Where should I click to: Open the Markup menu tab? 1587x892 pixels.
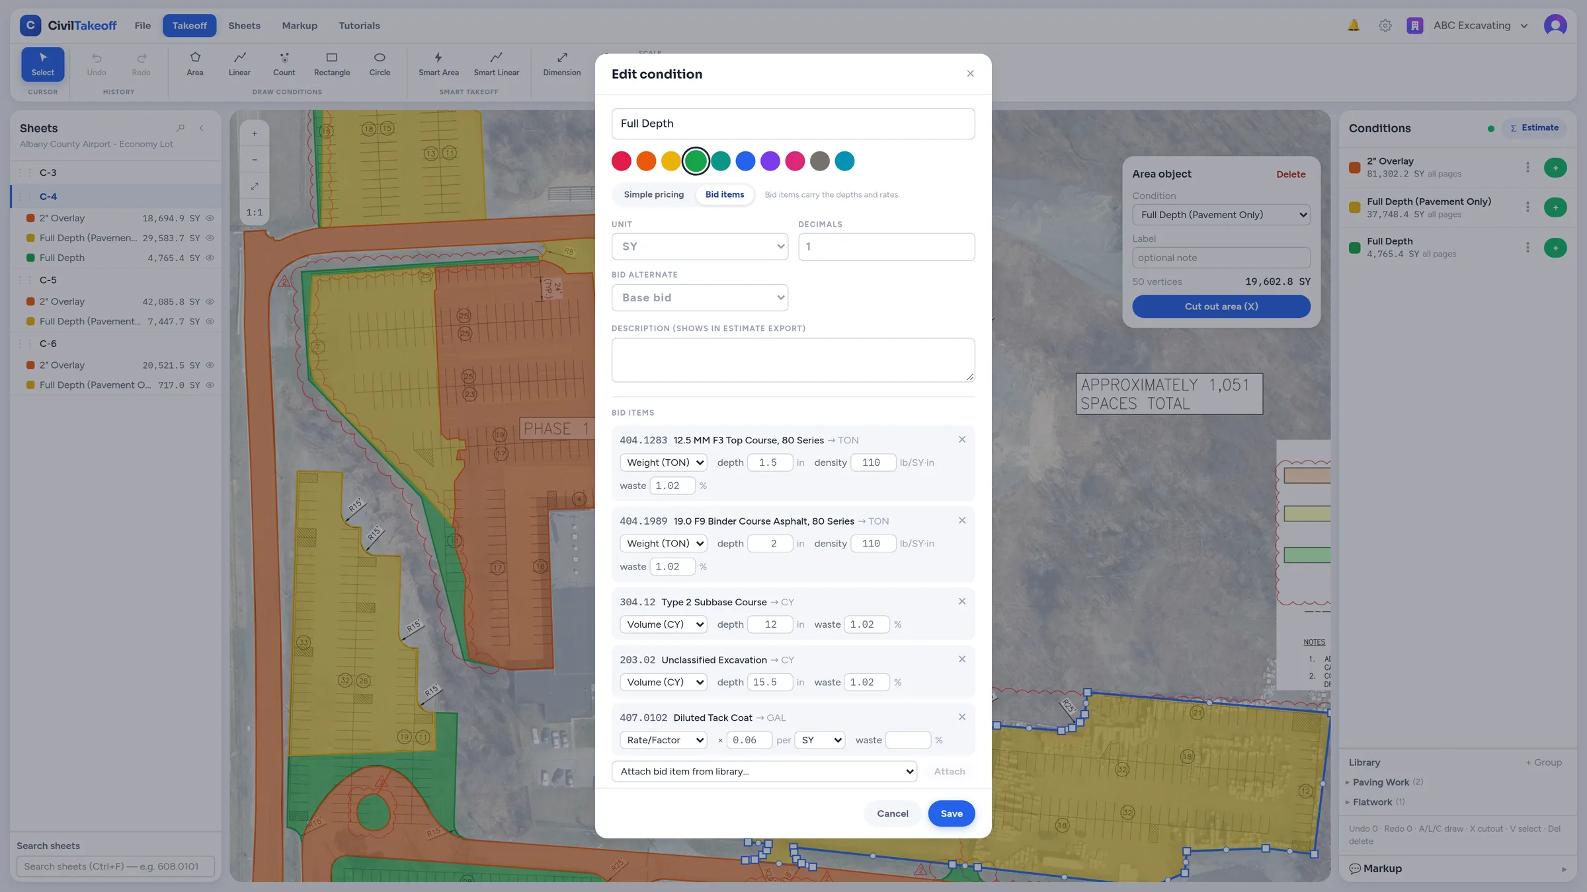click(x=300, y=25)
